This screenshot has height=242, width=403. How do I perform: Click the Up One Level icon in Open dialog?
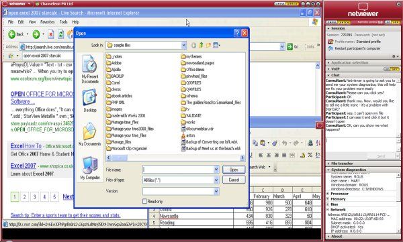coord(201,46)
